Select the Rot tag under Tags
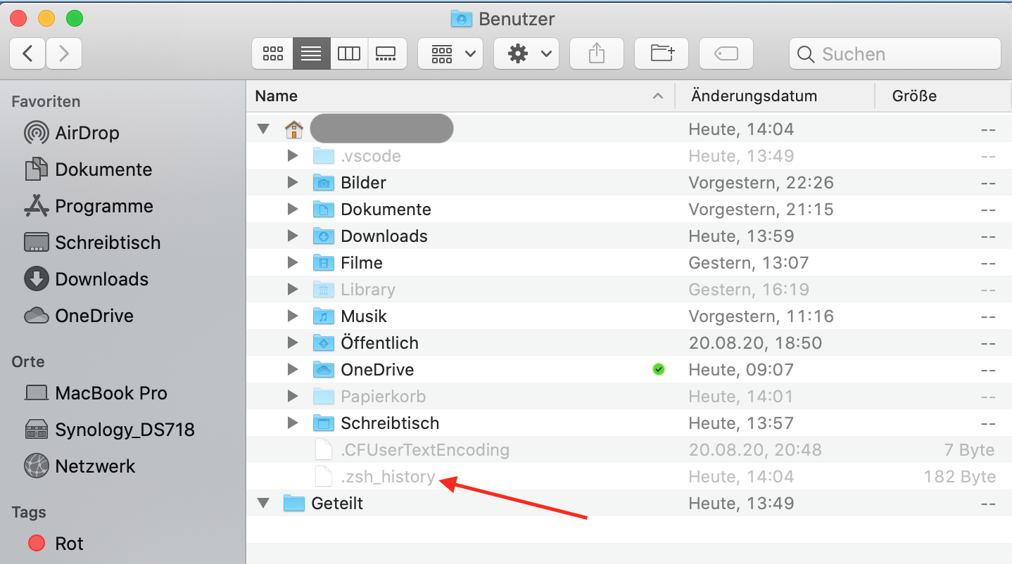The width and height of the screenshot is (1012, 564). 67,543
